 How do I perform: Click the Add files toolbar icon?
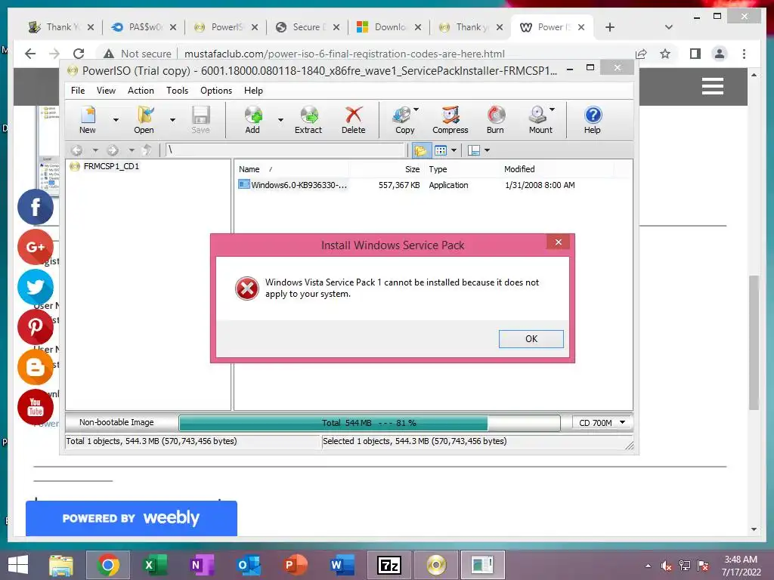point(252,120)
